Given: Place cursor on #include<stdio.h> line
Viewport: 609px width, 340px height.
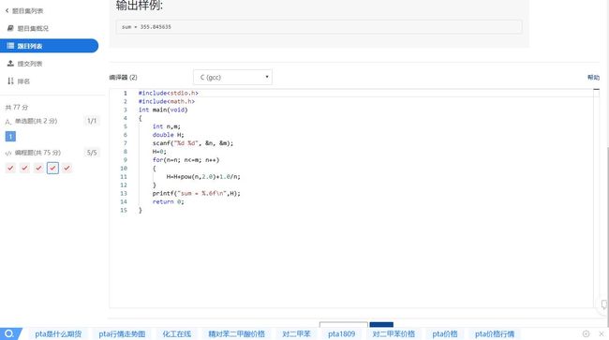Looking at the screenshot, I should click(168, 93).
